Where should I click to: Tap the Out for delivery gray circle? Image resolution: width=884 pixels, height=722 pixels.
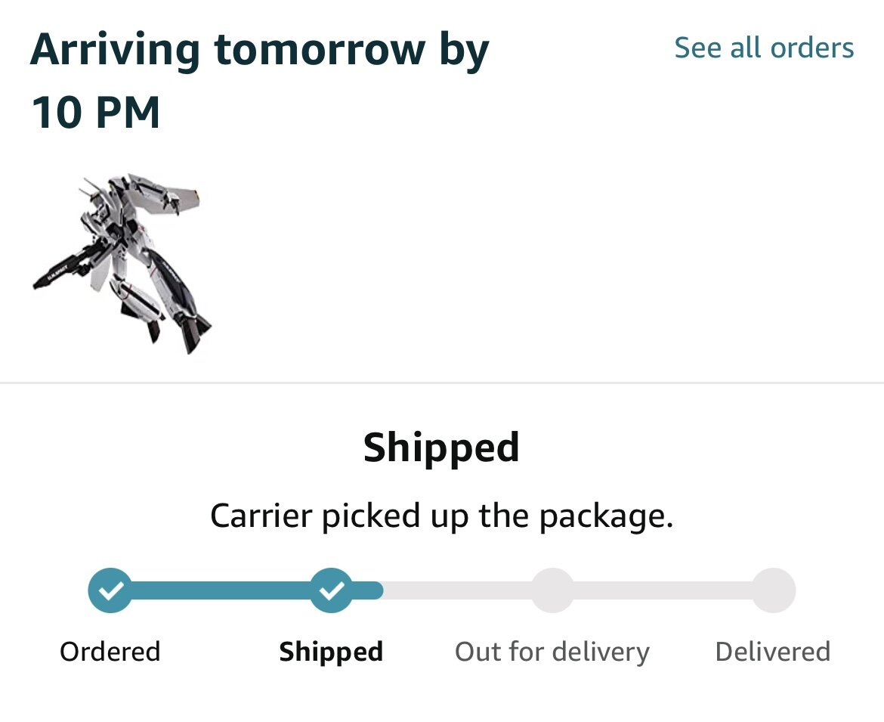pos(552,590)
